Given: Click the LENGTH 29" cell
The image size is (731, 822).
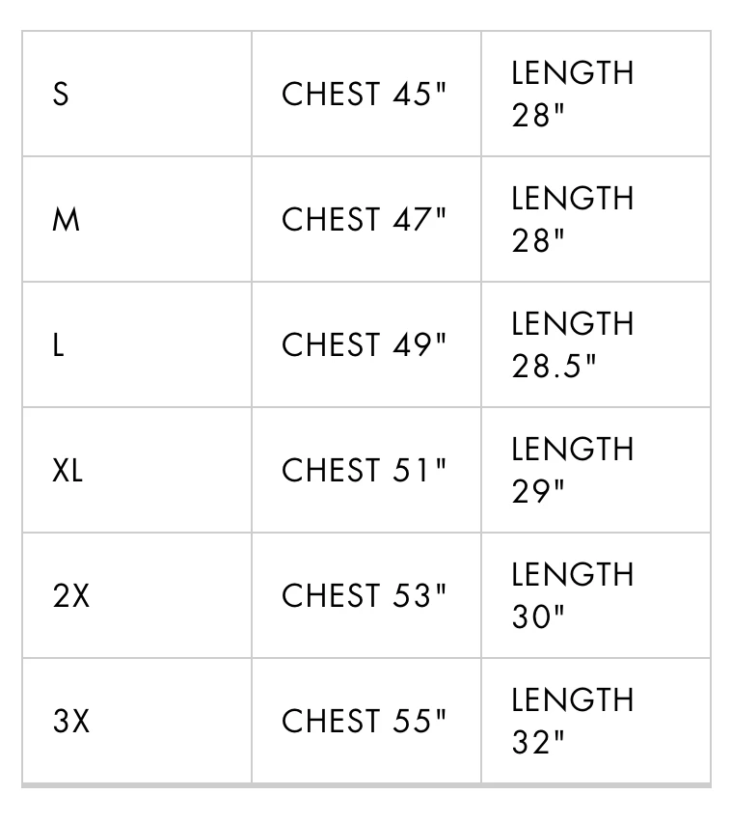Looking at the screenshot, I should click(573, 470).
